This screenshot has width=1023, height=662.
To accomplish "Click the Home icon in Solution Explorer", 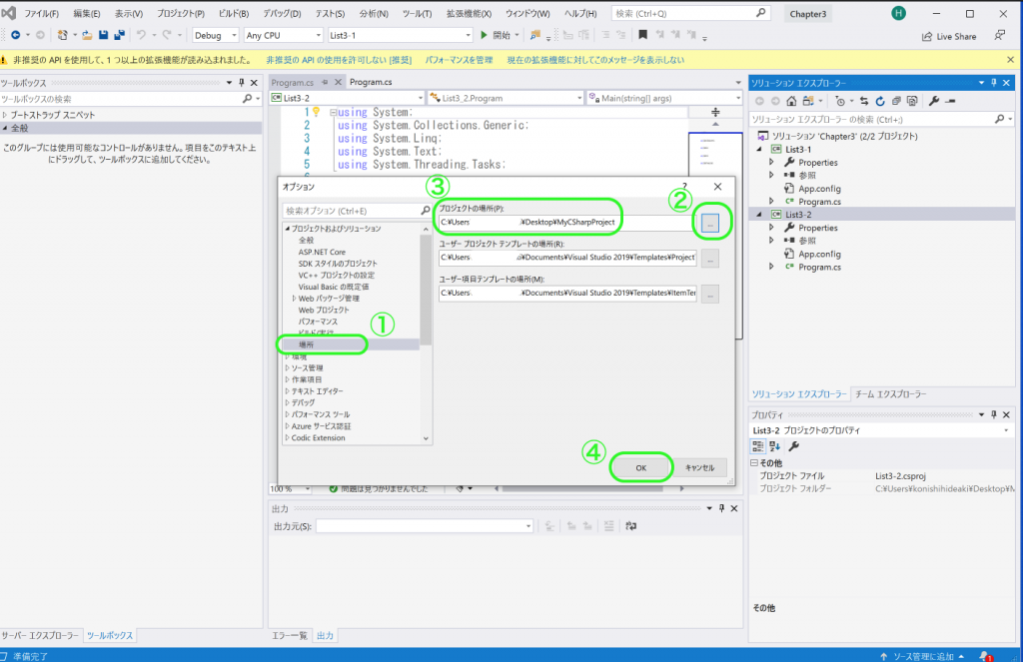I will [791, 101].
